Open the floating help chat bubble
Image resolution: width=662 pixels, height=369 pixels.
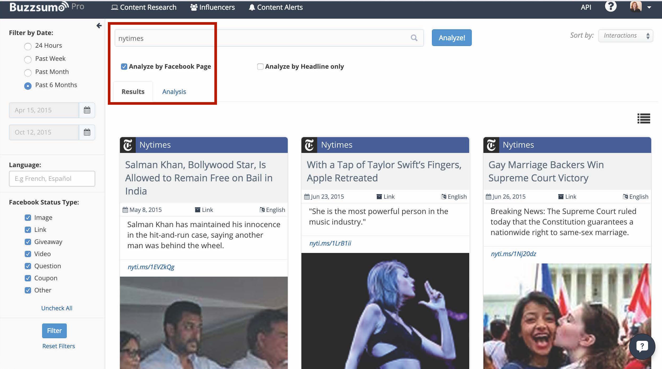click(x=642, y=346)
